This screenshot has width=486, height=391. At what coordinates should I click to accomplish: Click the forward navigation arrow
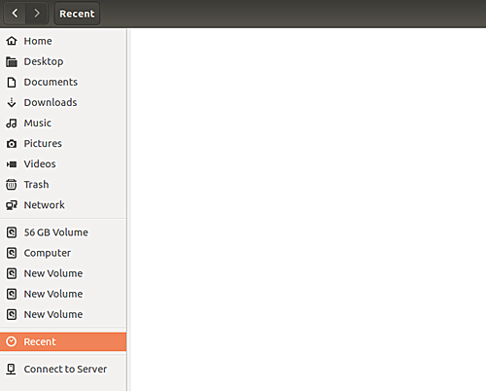point(37,14)
